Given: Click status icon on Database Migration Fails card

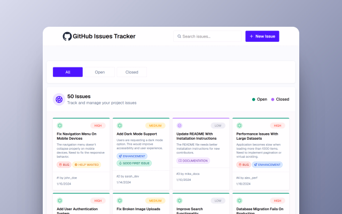Looking at the screenshot, I should coord(239,201).
